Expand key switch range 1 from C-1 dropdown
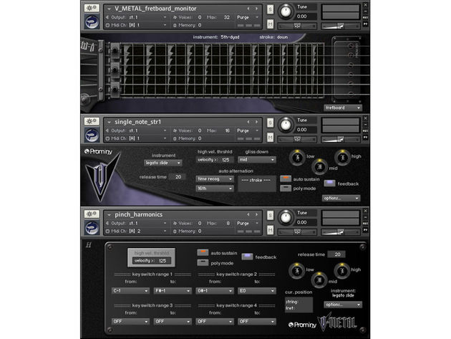This screenshot has height=339, width=451. pos(130,290)
